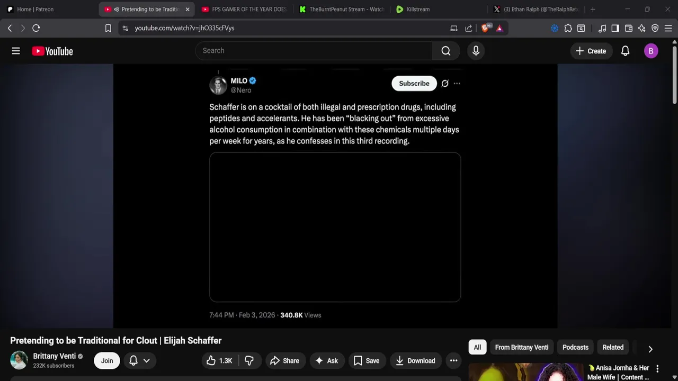The height and width of the screenshot is (381, 678).
Task: Go to the YouTube home logo
Action: (x=52, y=51)
